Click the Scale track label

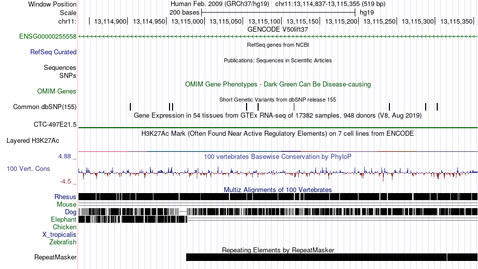pos(68,13)
